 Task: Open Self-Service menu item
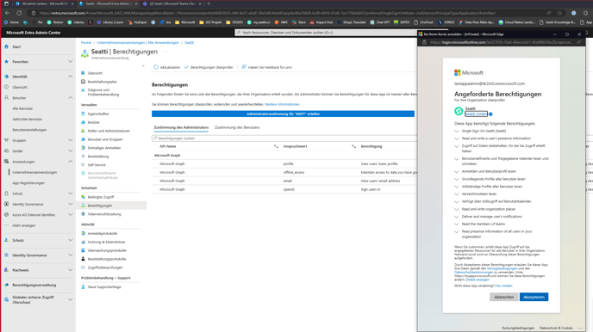[x=97, y=165]
